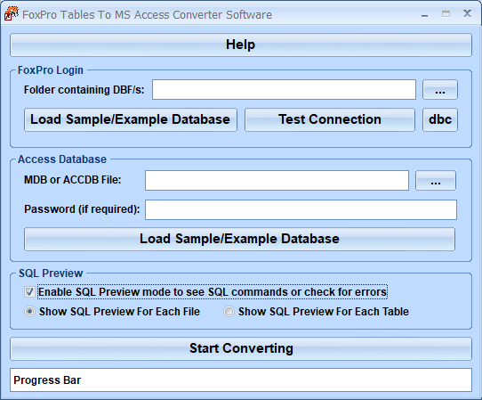Open the Help button
Screen dimensions: 482x400
(241, 45)
